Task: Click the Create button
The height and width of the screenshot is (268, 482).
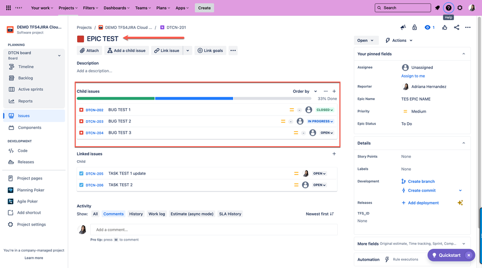Action: click(205, 8)
